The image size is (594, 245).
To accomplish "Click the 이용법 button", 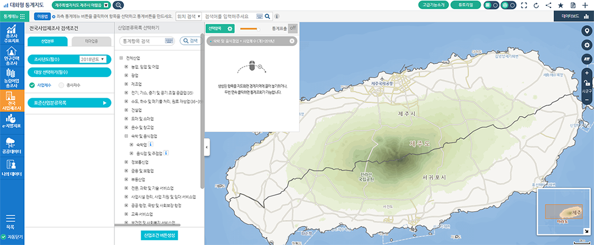I will pyautogui.click(x=42, y=16).
